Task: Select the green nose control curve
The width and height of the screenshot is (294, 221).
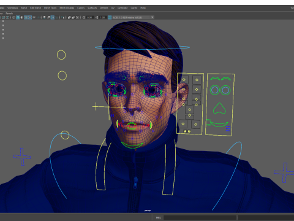Action: pos(219,109)
